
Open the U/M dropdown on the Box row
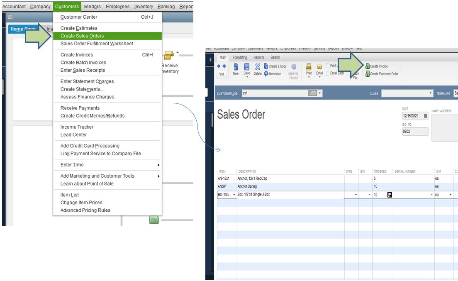(x=451, y=195)
